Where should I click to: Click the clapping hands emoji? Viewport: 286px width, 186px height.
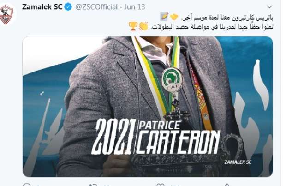(143, 26)
